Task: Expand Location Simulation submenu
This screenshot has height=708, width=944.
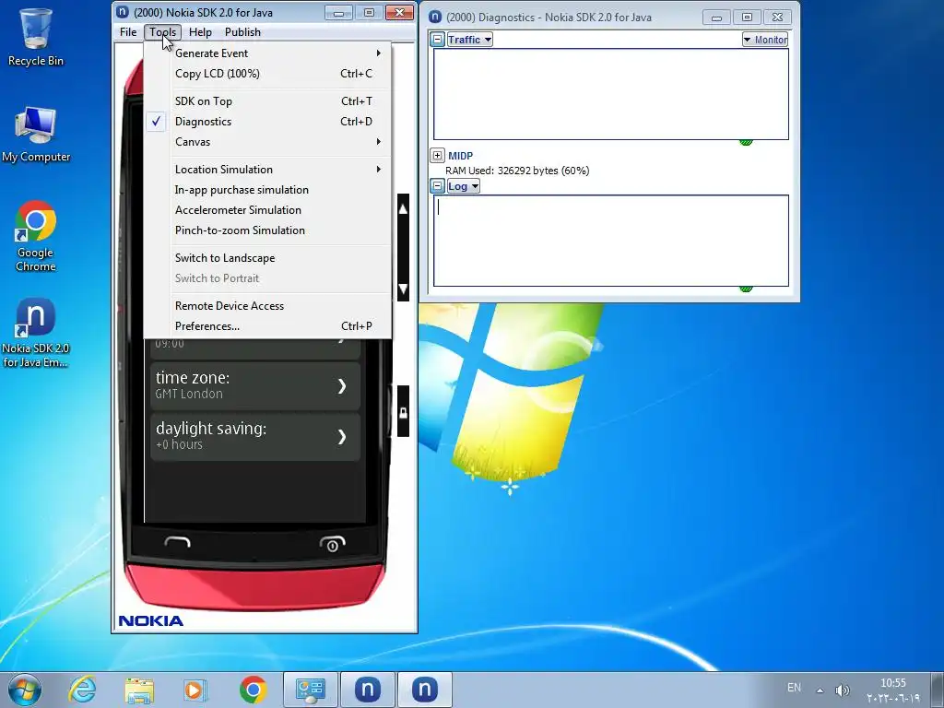Action: pos(267,170)
